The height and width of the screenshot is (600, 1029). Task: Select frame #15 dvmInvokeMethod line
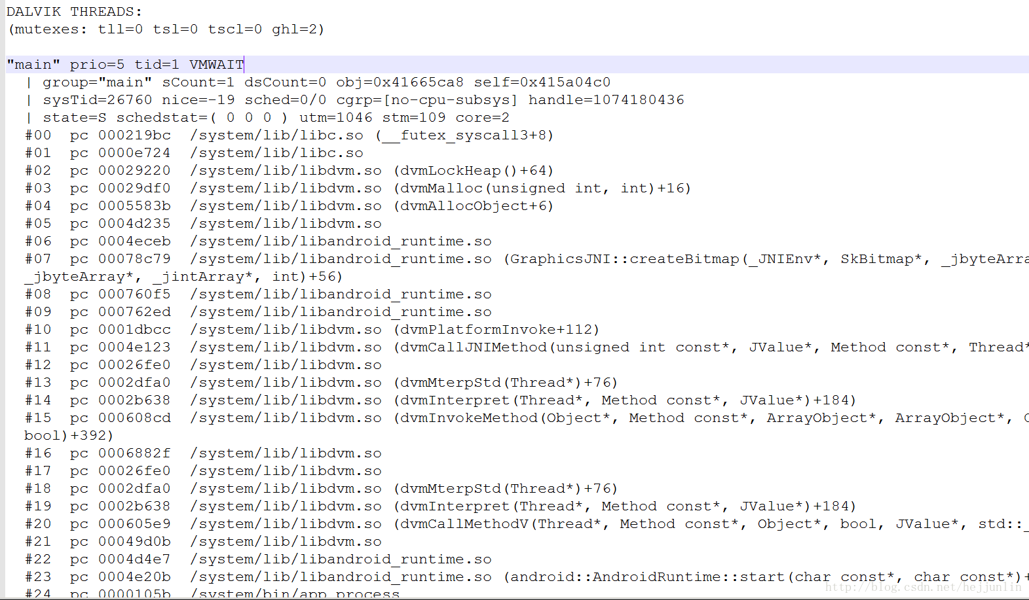tap(527, 418)
